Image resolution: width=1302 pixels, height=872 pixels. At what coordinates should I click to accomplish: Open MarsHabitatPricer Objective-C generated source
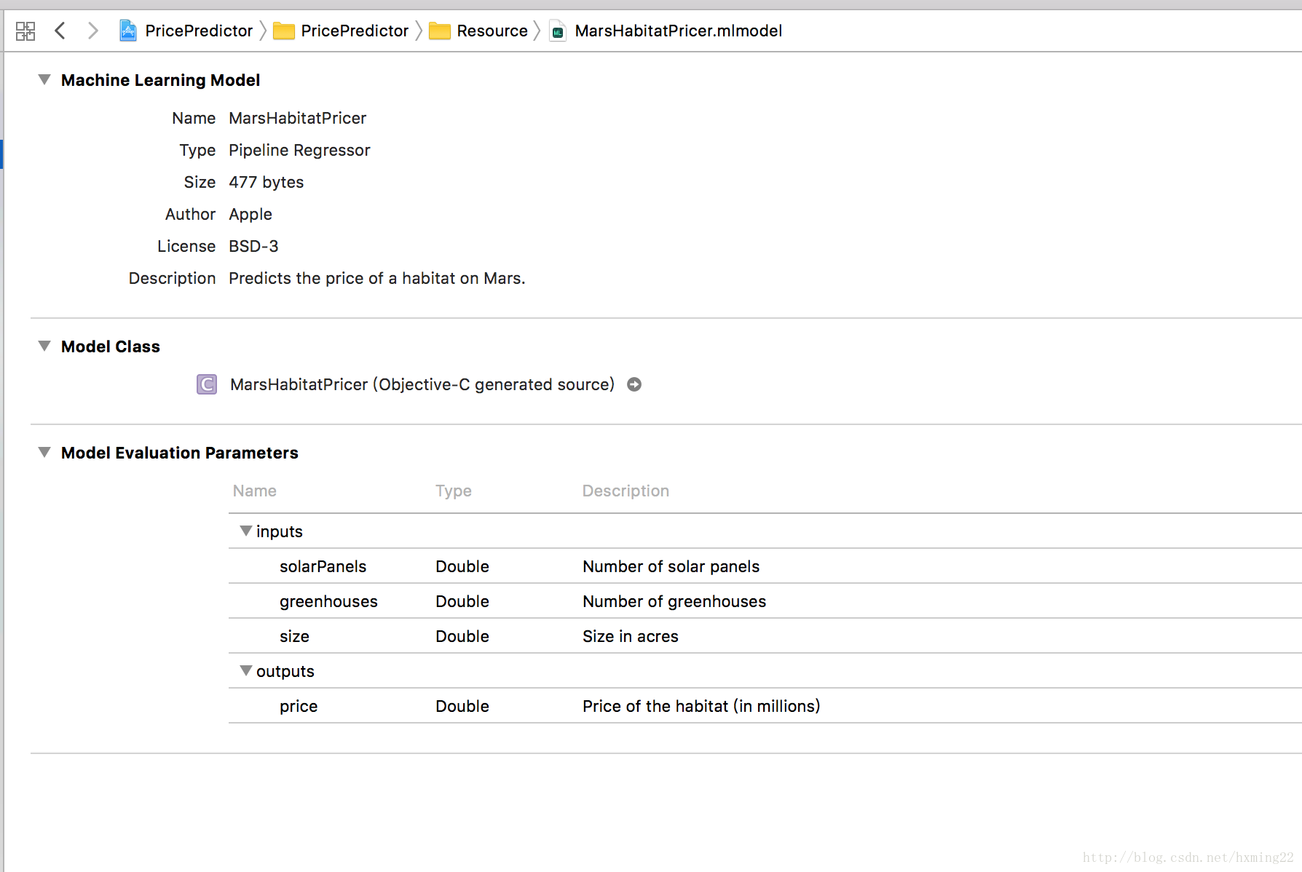[x=422, y=384]
